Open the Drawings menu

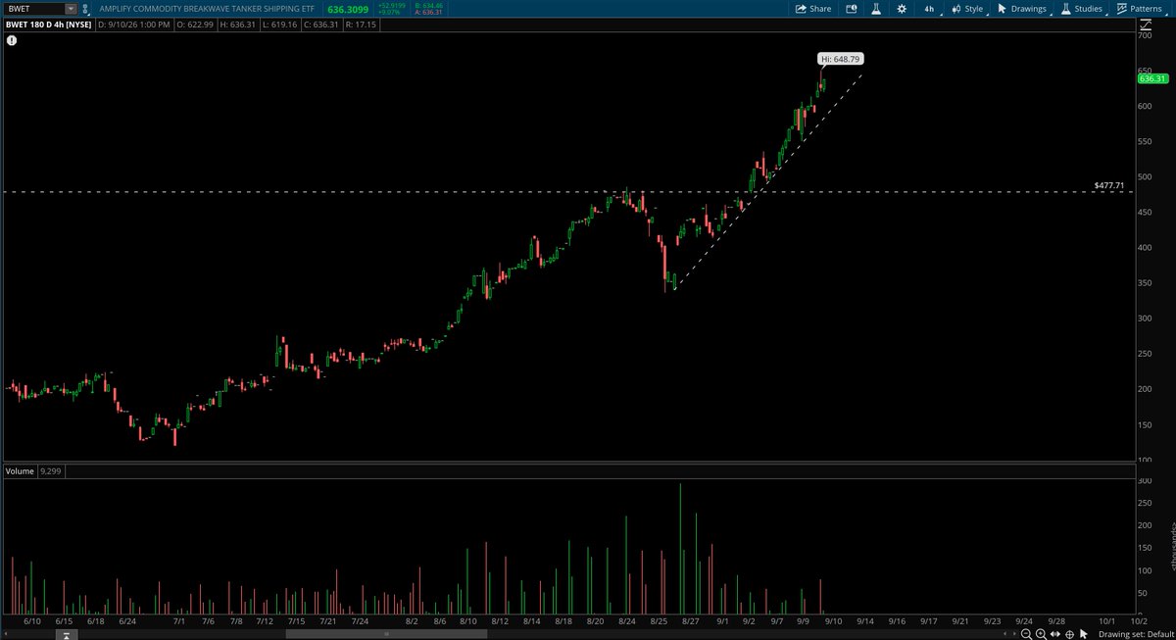click(1022, 8)
